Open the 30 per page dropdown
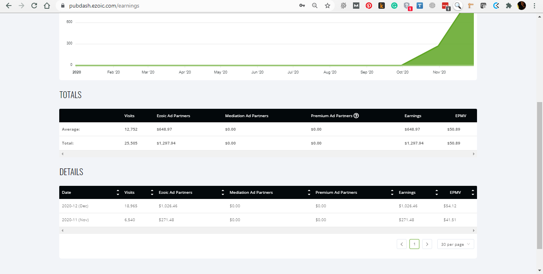This screenshot has height=274, width=543. pyautogui.click(x=456, y=244)
